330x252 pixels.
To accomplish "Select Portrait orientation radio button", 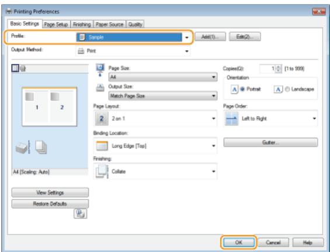I will 242,89.
